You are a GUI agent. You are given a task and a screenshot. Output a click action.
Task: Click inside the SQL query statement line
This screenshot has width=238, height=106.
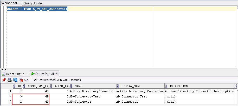(37, 9)
